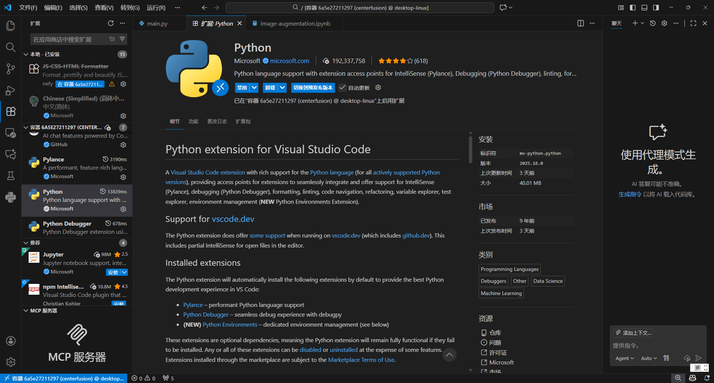Image resolution: width=714 pixels, height=383 pixels.
Task: Open Run and Debug view
Action: [10, 90]
